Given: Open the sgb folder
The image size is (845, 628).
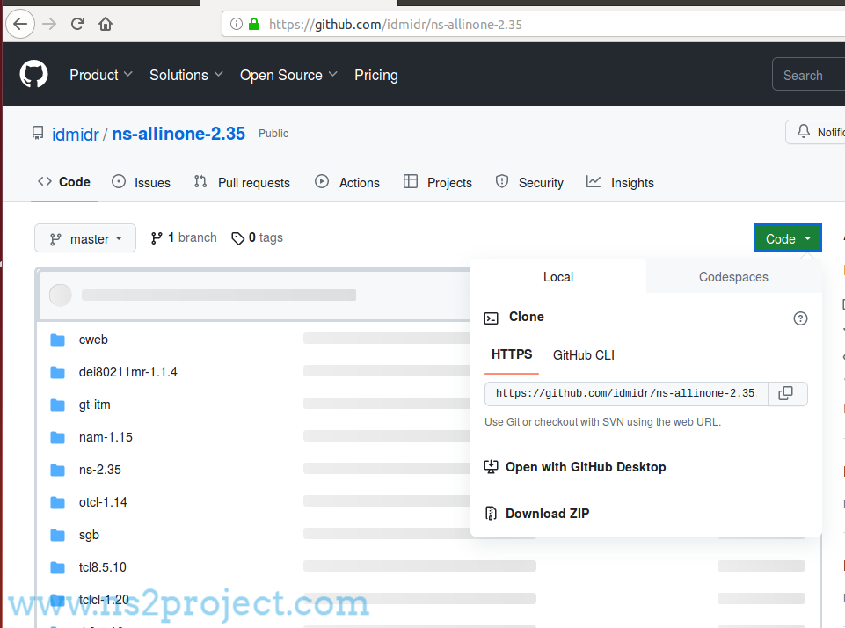Looking at the screenshot, I should coord(89,535).
